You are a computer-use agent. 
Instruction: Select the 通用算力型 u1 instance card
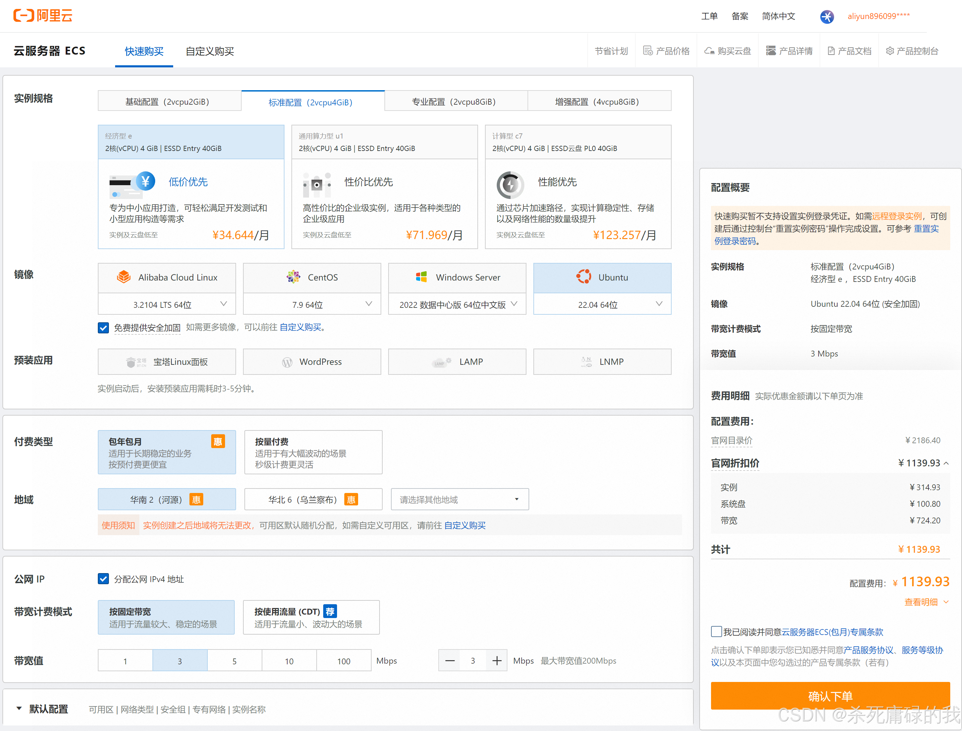pos(384,187)
